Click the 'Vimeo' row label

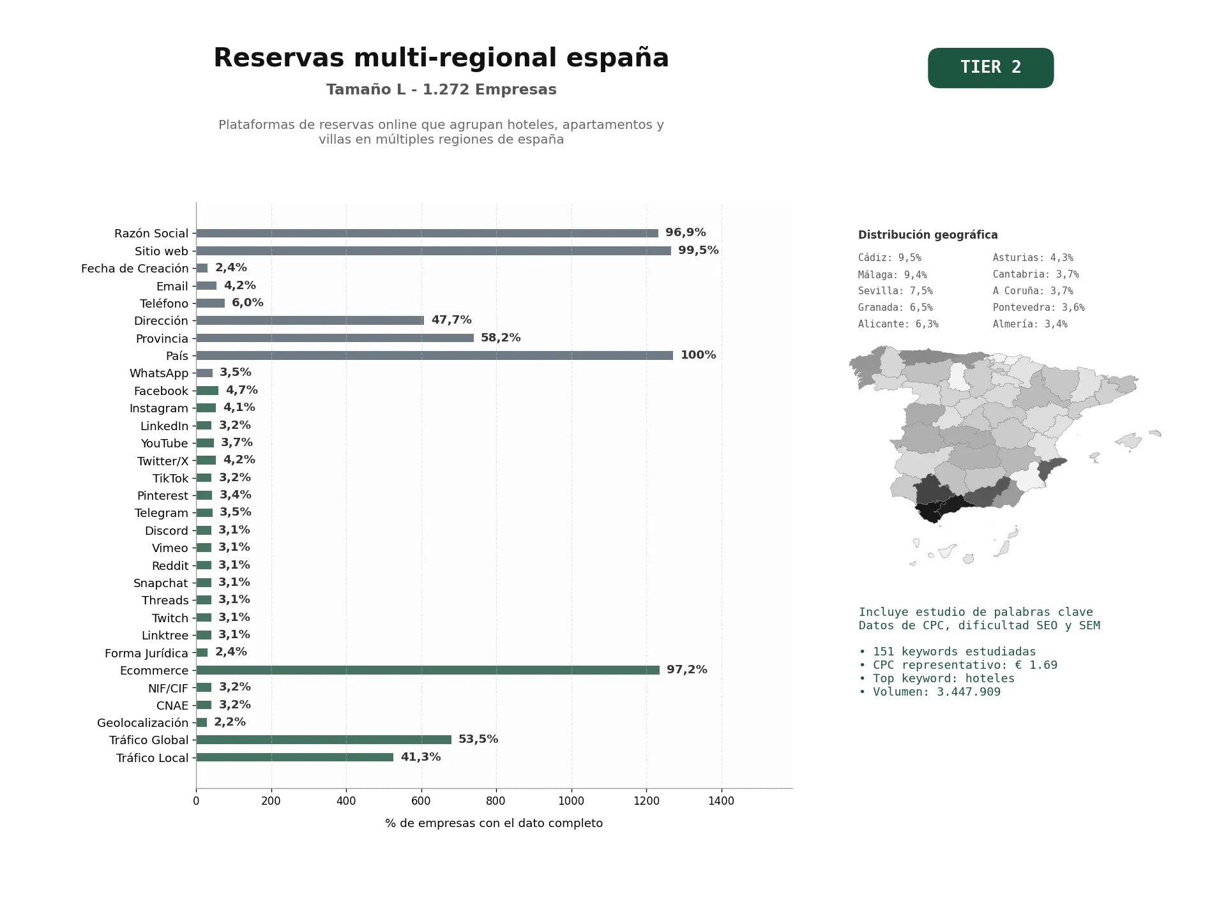pyautogui.click(x=170, y=548)
